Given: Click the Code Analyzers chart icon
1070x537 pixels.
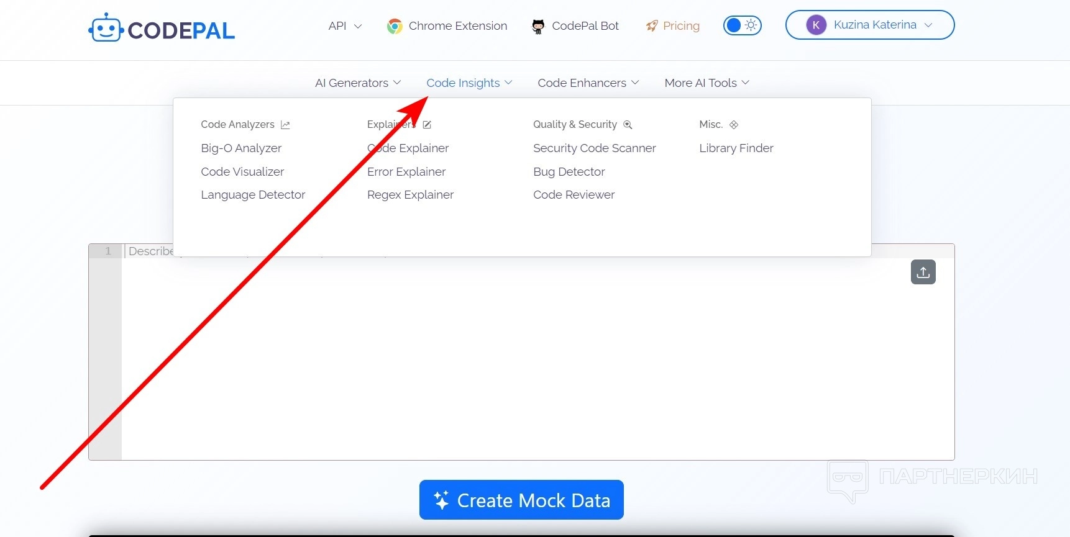Looking at the screenshot, I should click(x=285, y=125).
